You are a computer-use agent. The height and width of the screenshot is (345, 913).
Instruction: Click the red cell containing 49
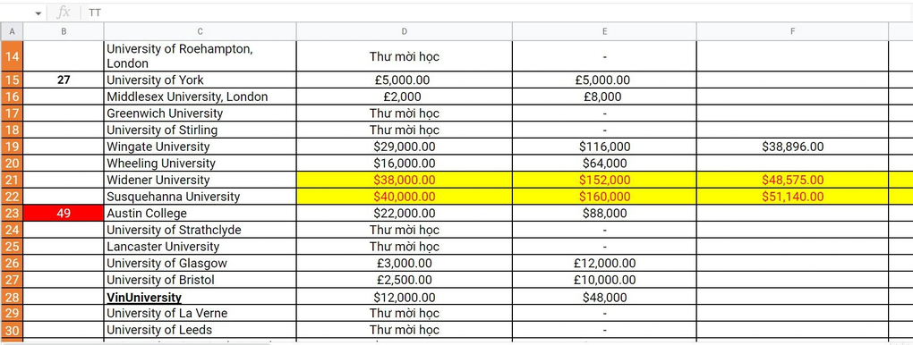[x=64, y=213]
